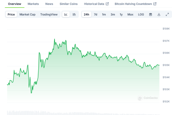
Task: Expand chart to fullscreen
Action: [167, 14]
